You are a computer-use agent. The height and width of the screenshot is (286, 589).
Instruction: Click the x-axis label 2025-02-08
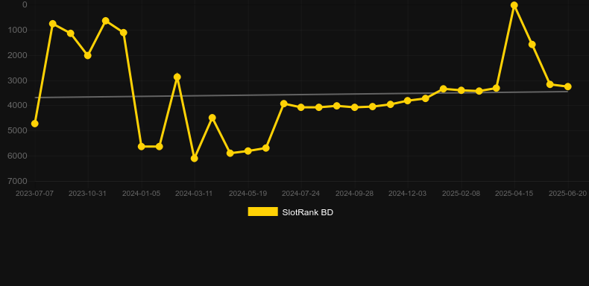coord(461,194)
